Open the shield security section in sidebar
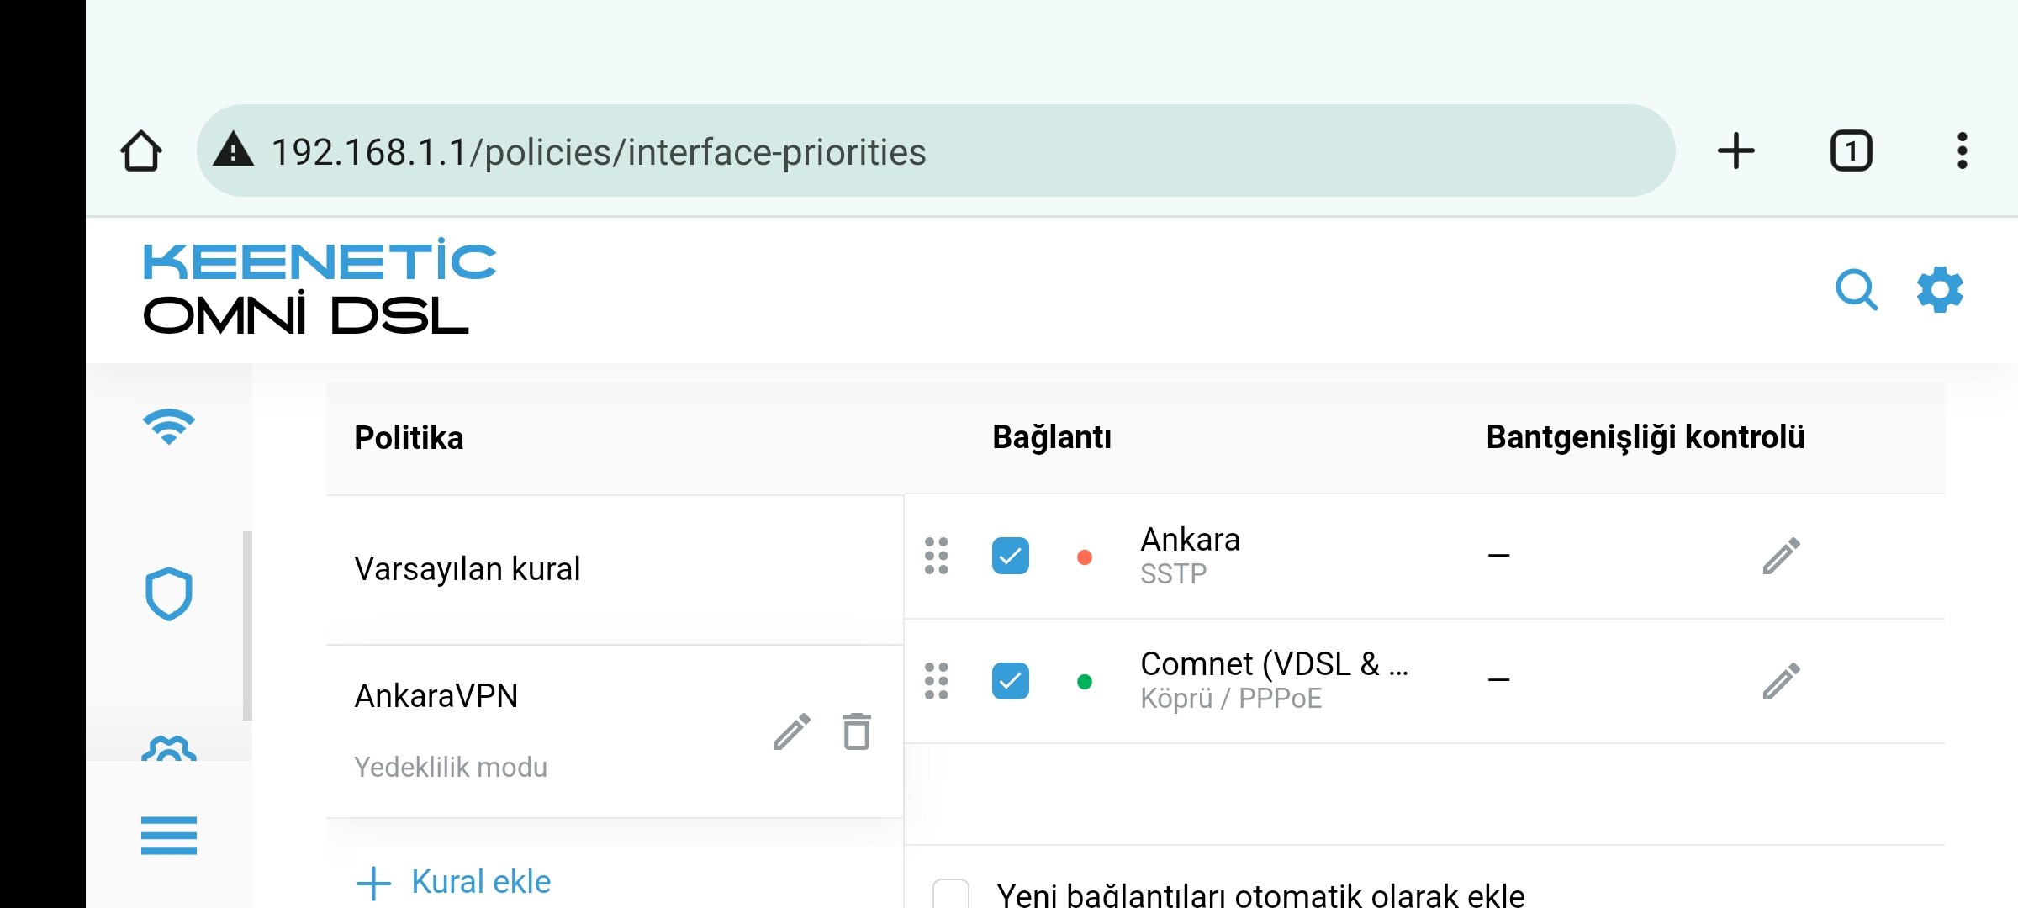2018x908 pixels. (169, 594)
